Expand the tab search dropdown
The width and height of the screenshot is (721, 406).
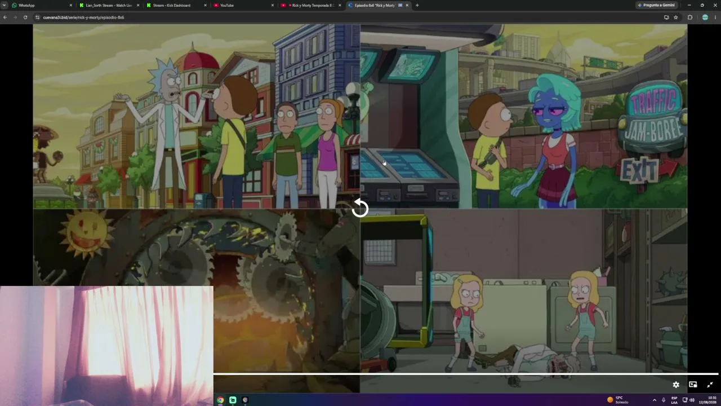[5, 5]
